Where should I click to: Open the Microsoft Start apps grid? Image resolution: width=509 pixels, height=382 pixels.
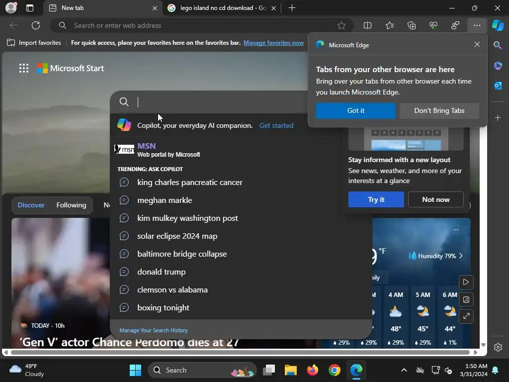pyautogui.click(x=24, y=68)
